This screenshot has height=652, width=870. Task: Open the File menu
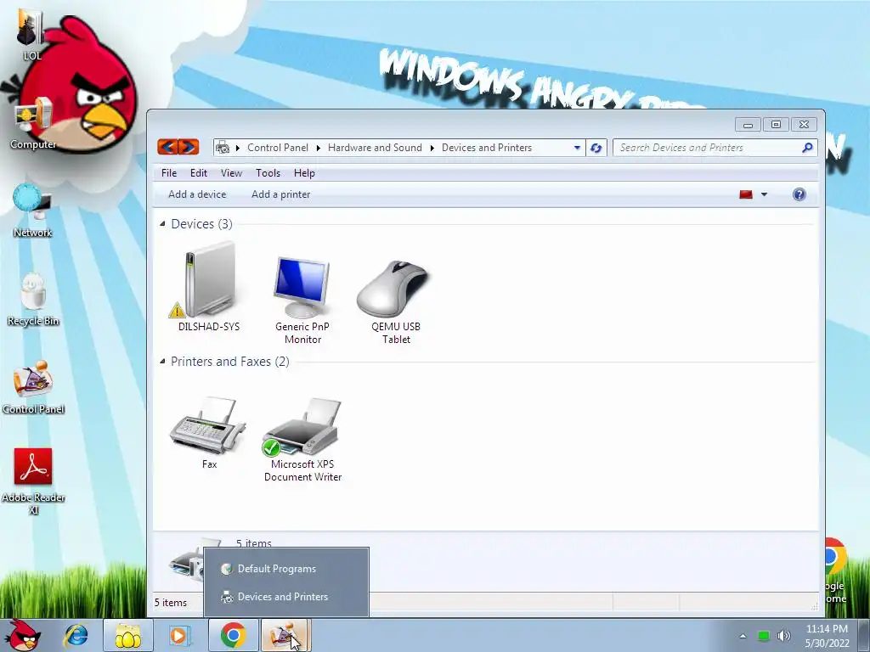(x=169, y=173)
